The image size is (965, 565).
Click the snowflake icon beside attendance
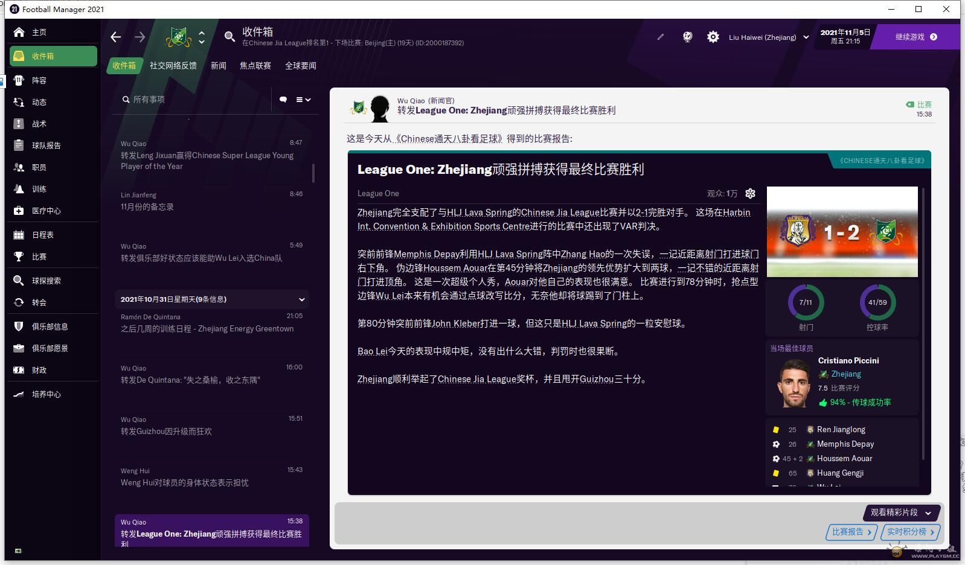[750, 194]
